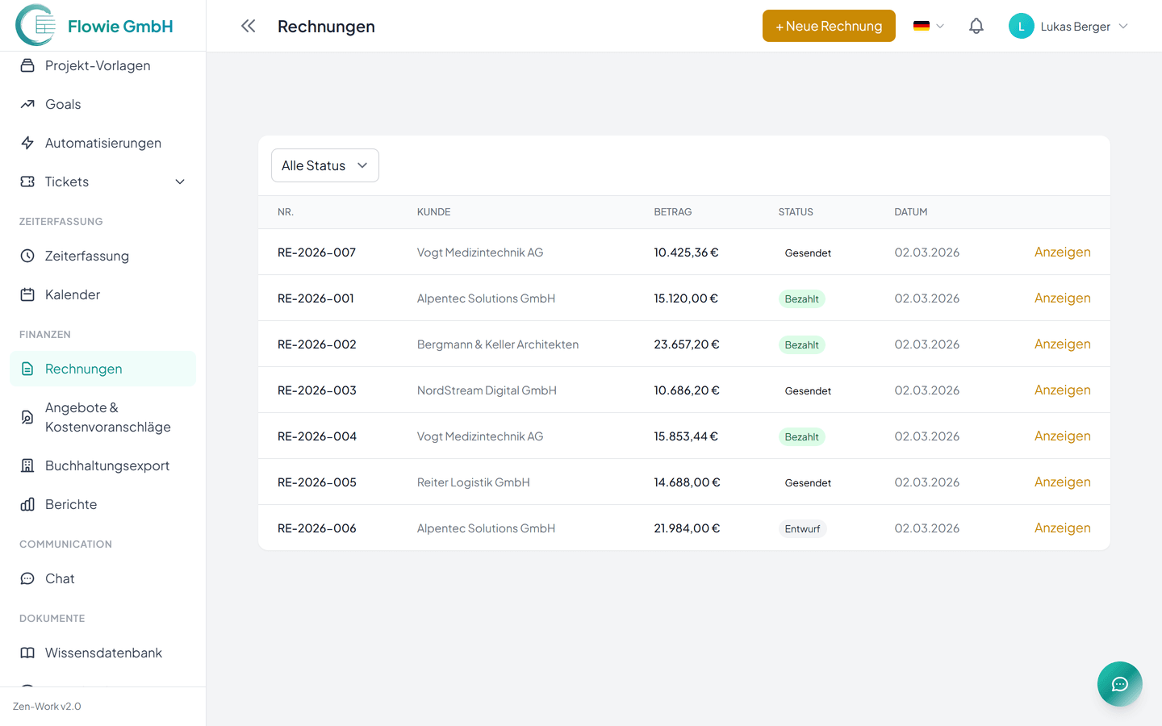Open the German flag language selector
Screen dimensions: 1162x726
click(x=928, y=26)
